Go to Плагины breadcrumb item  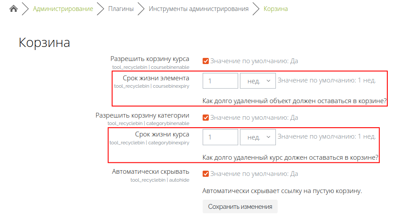[121, 9]
